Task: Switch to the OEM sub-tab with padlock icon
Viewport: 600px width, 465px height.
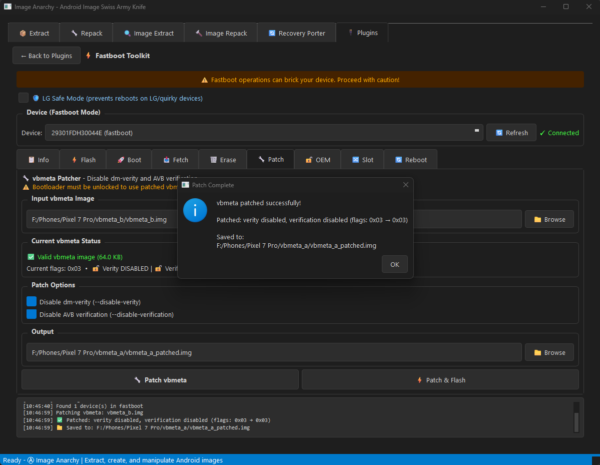Action: pyautogui.click(x=317, y=160)
